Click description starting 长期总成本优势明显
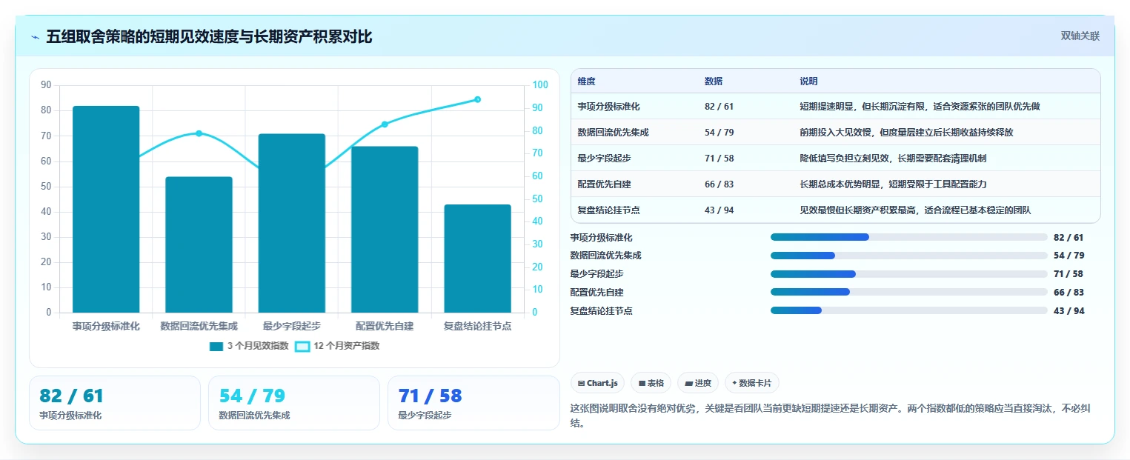This screenshot has width=1130, height=460. click(894, 184)
